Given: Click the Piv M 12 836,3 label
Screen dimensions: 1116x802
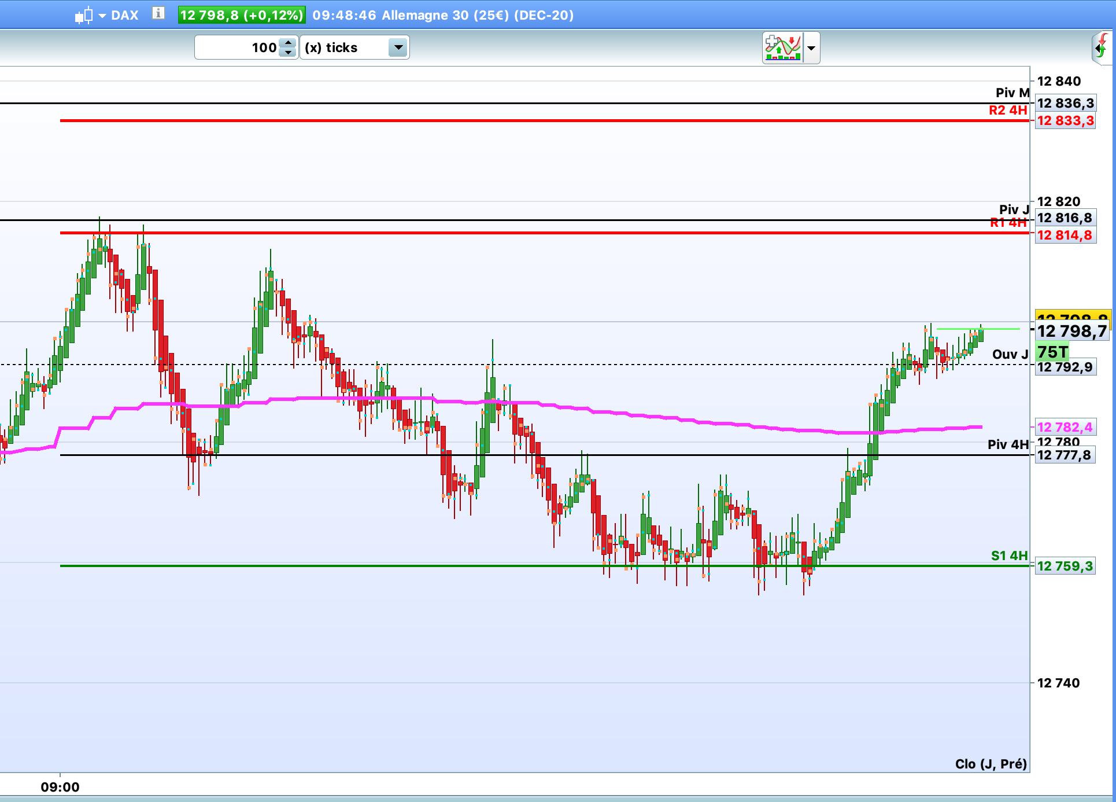Looking at the screenshot, I should pos(1065,103).
